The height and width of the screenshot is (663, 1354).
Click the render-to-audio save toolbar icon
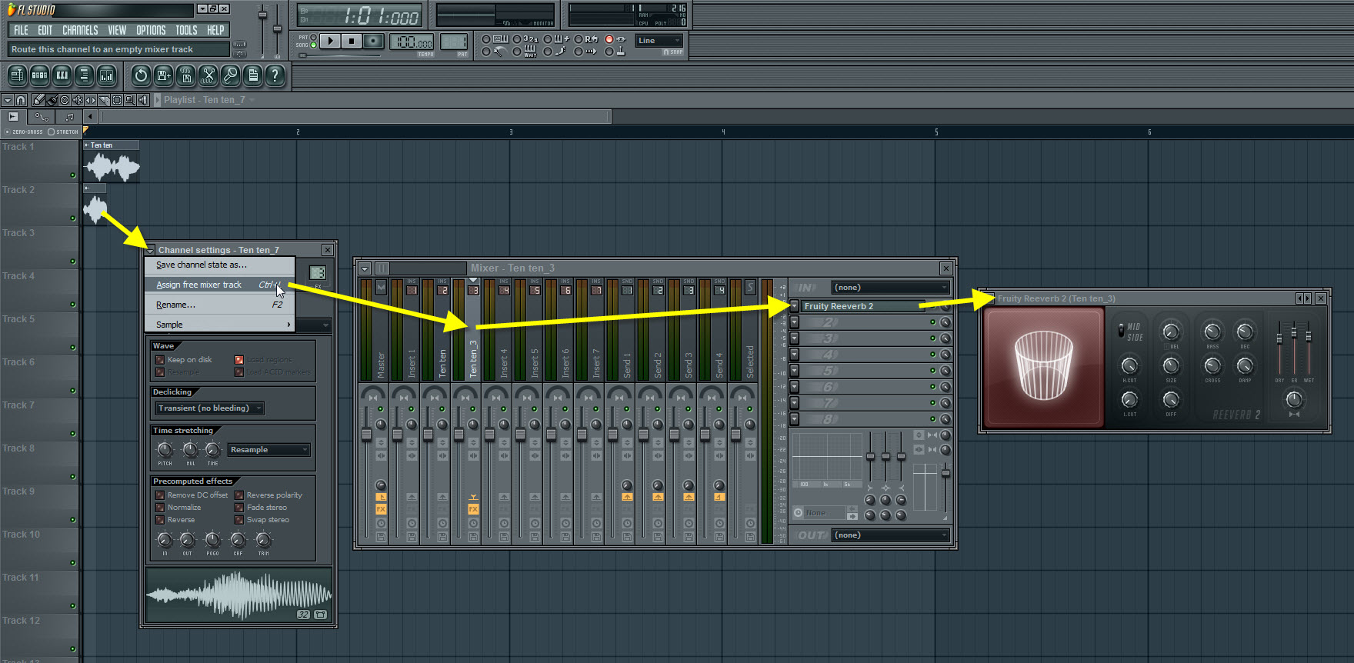pyautogui.click(x=185, y=75)
